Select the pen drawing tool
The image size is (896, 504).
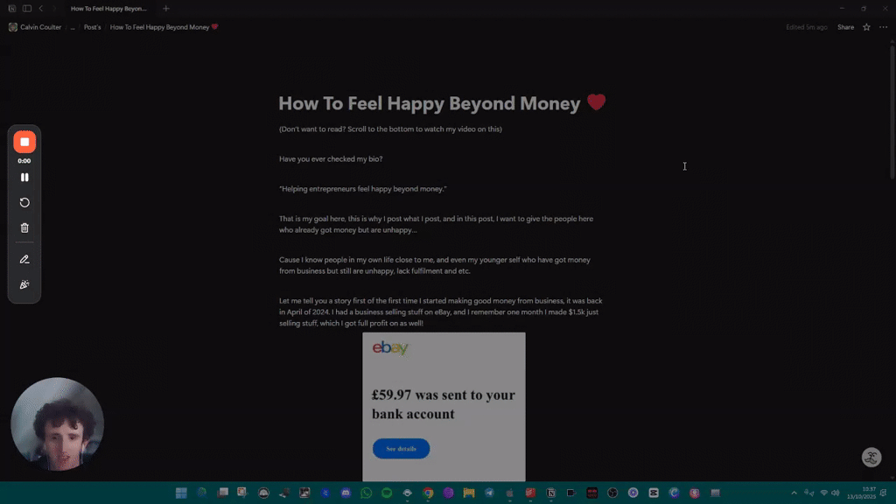[24, 259]
